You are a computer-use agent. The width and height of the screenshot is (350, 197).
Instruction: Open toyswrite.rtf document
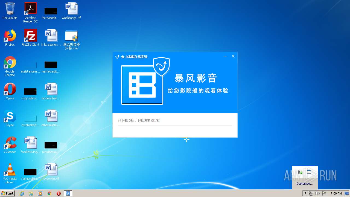click(x=51, y=172)
